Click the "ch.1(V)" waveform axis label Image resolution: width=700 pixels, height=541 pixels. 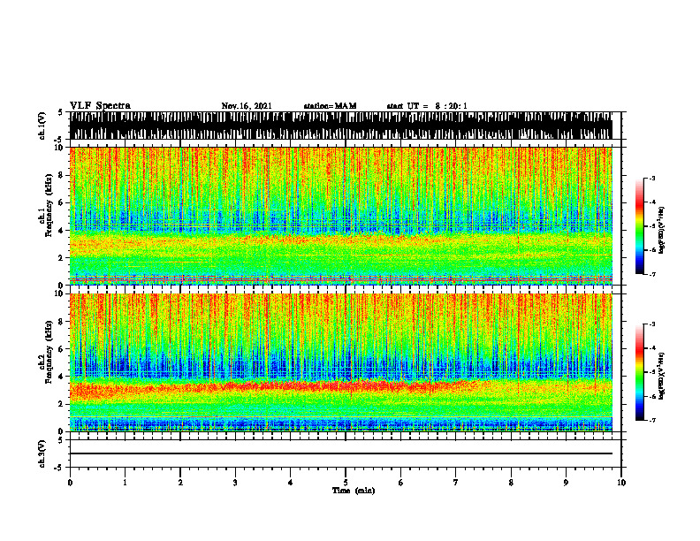point(42,126)
